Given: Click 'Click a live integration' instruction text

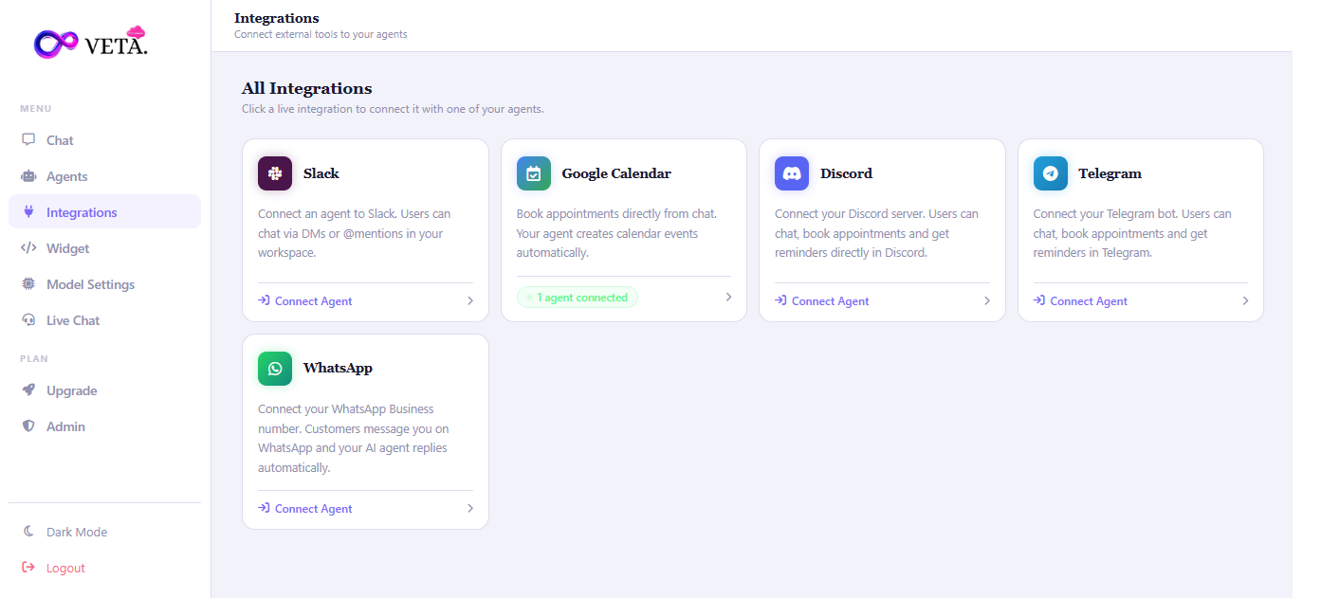Looking at the screenshot, I should pos(393,109).
